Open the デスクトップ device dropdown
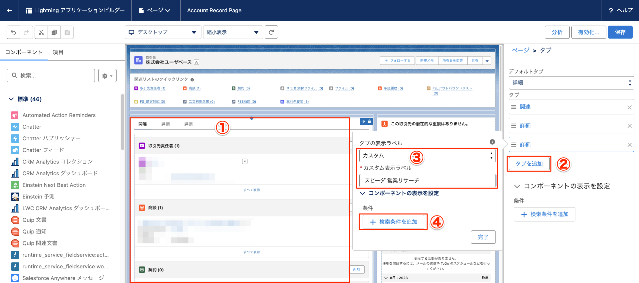The image size is (639, 283). click(163, 32)
